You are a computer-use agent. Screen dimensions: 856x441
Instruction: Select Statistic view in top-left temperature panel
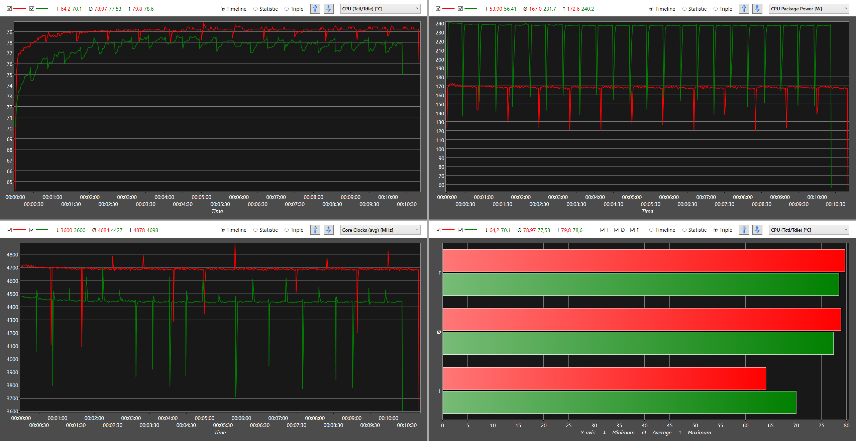(256, 9)
